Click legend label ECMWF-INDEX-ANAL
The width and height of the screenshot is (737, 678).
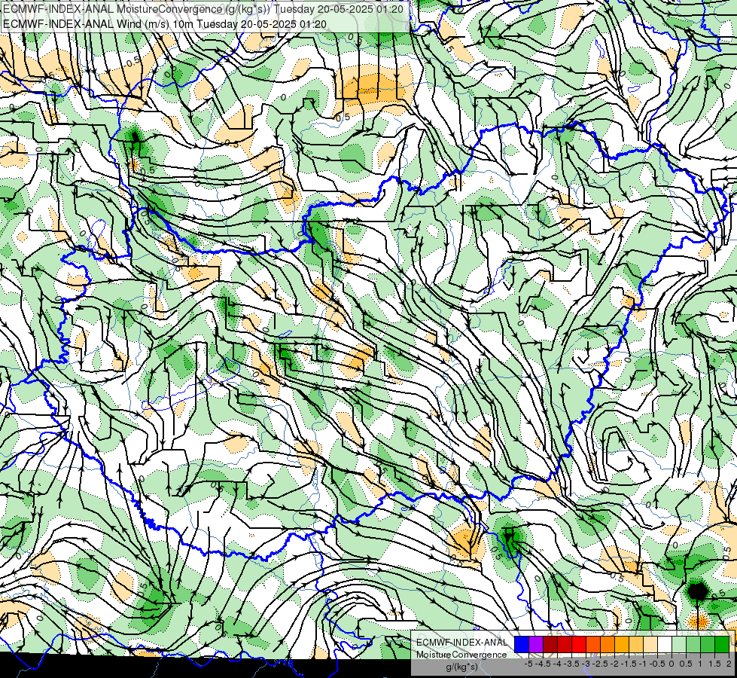(x=461, y=643)
